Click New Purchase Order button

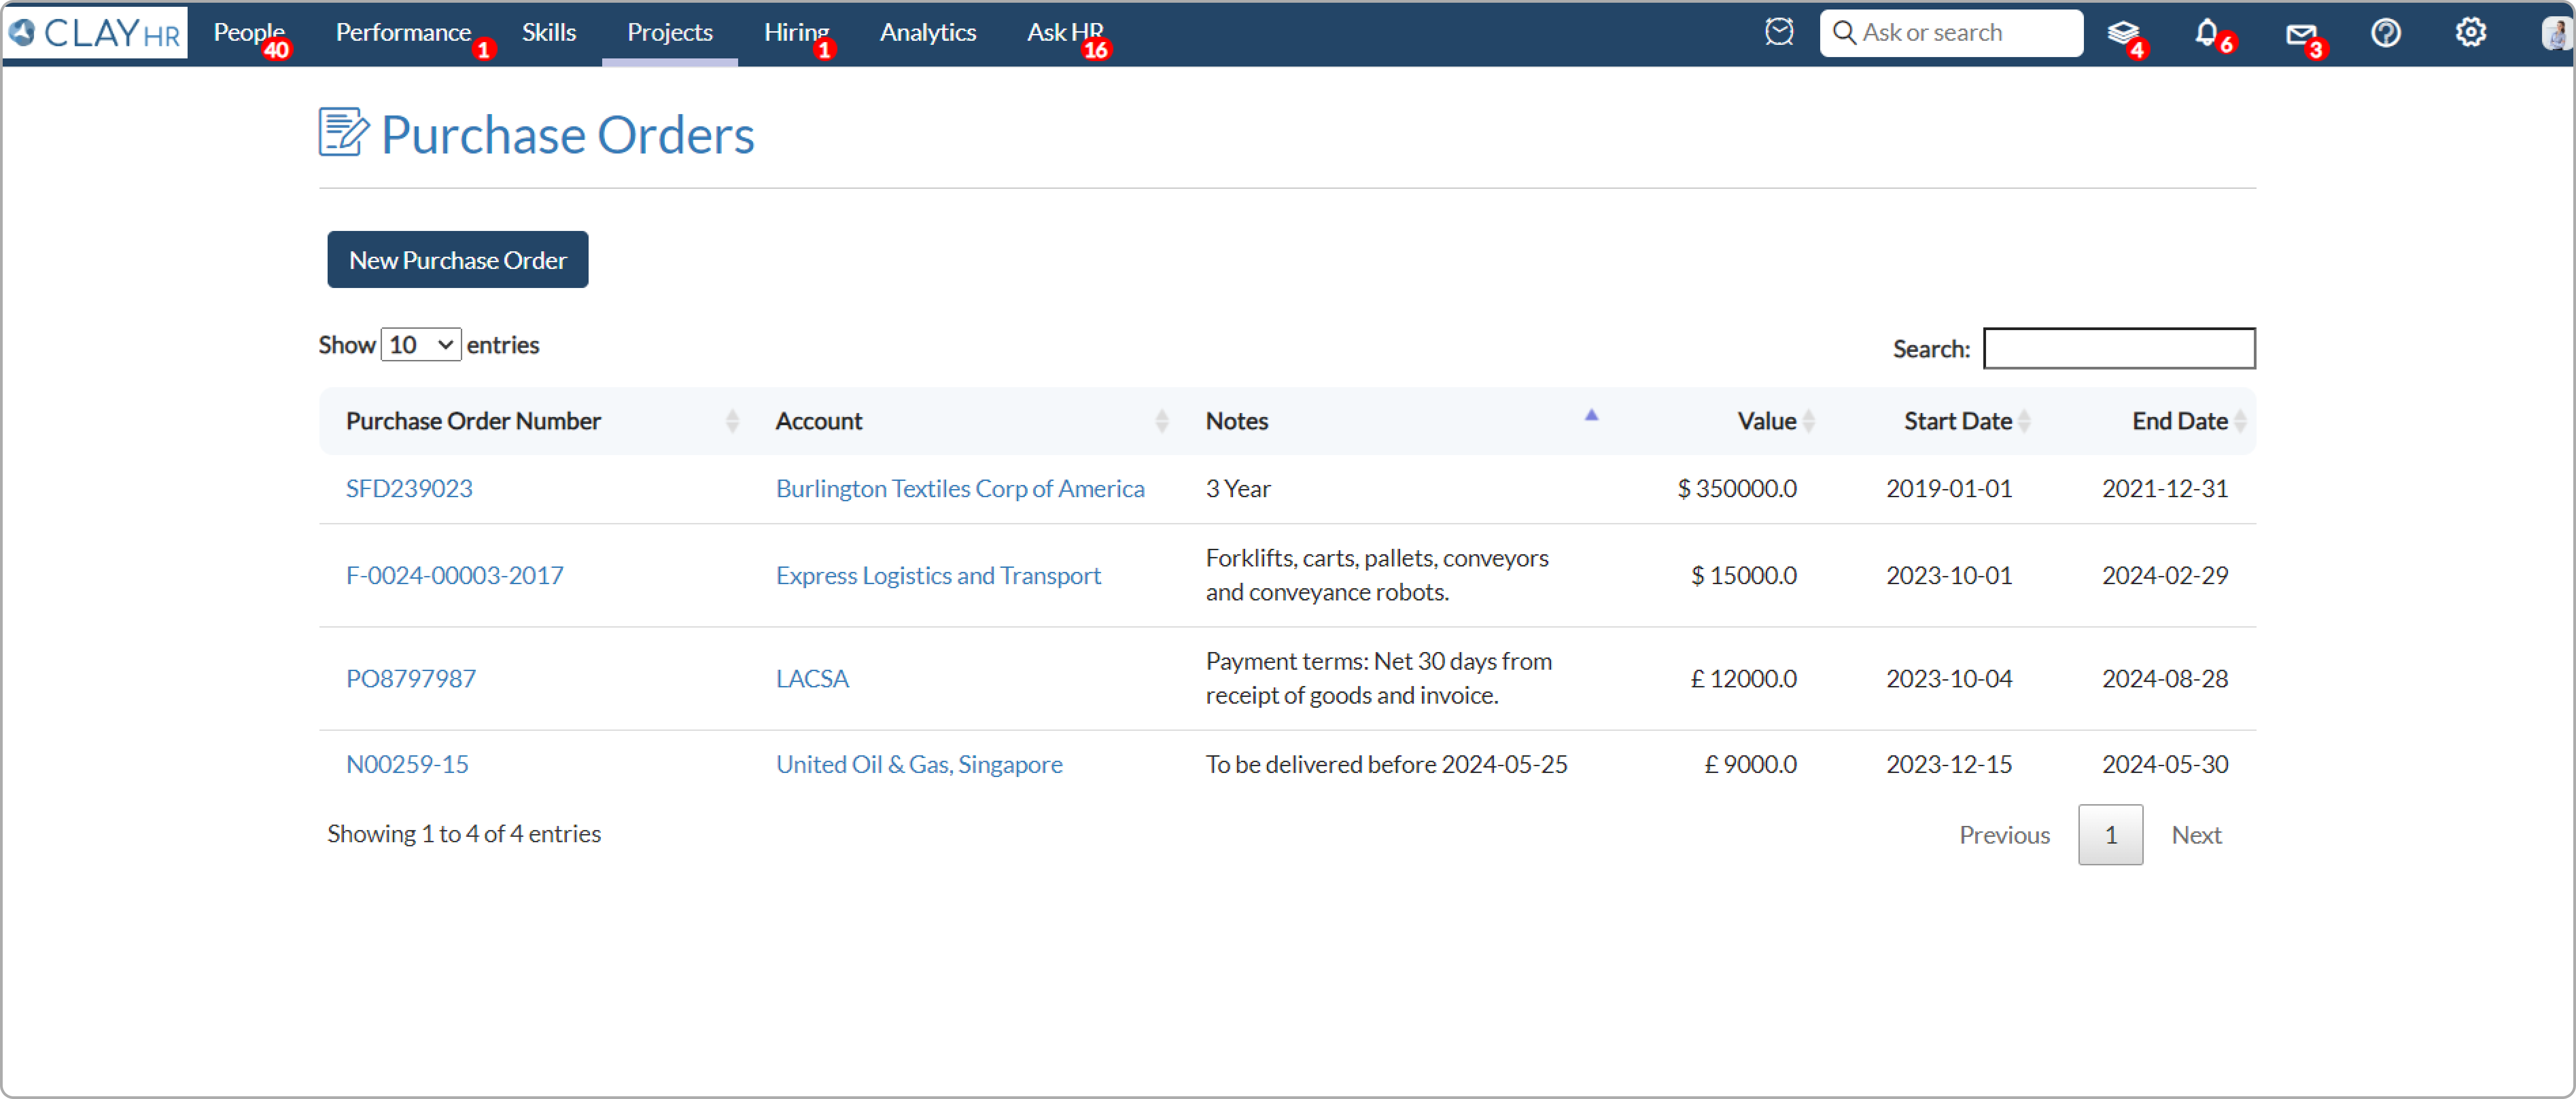458,260
